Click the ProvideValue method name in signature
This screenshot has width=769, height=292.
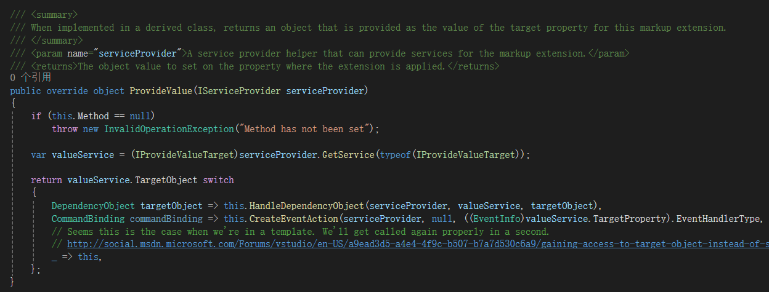[x=161, y=91]
